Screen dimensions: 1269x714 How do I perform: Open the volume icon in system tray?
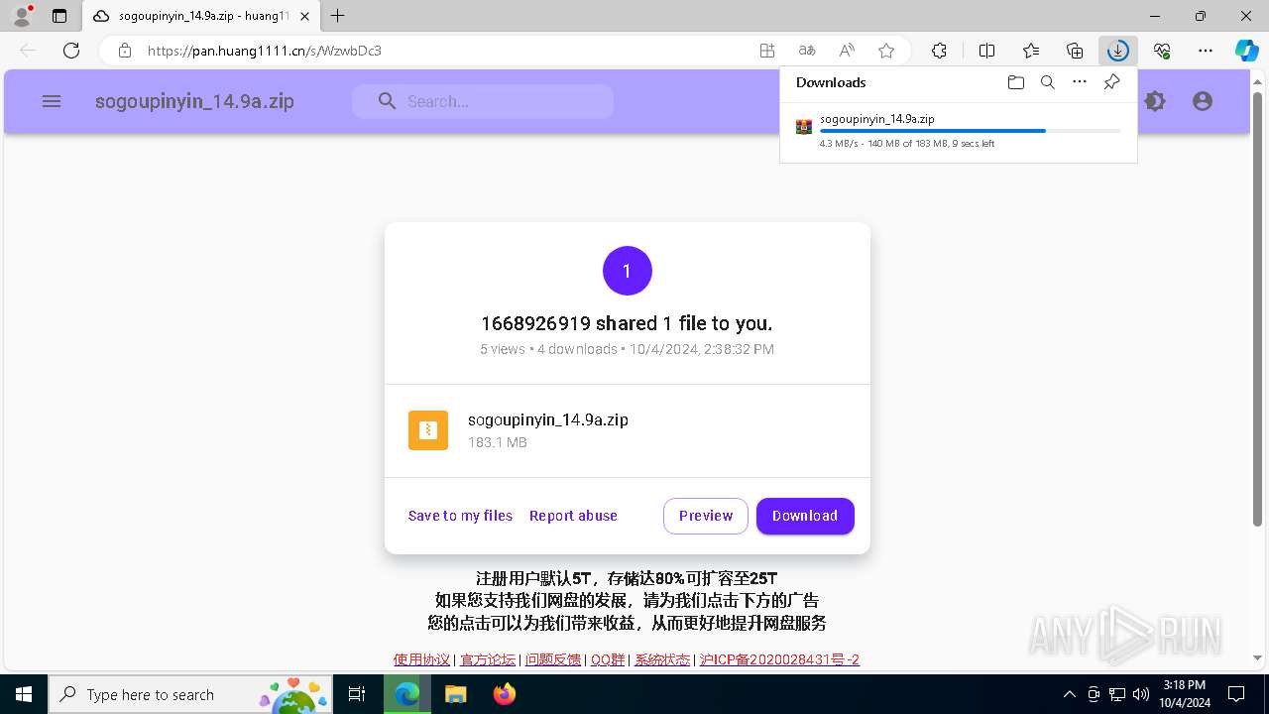(1141, 694)
